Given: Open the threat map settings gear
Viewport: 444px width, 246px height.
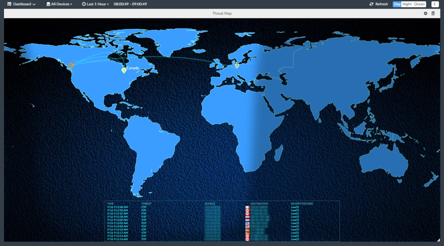Looking at the screenshot, I should 425,13.
